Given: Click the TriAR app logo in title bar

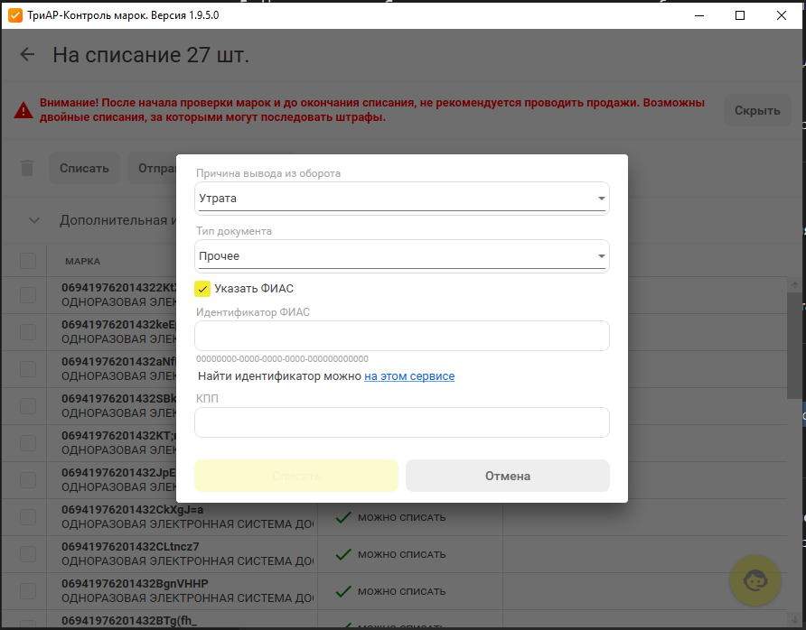Looking at the screenshot, I should pyautogui.click(x=14, y=15).
